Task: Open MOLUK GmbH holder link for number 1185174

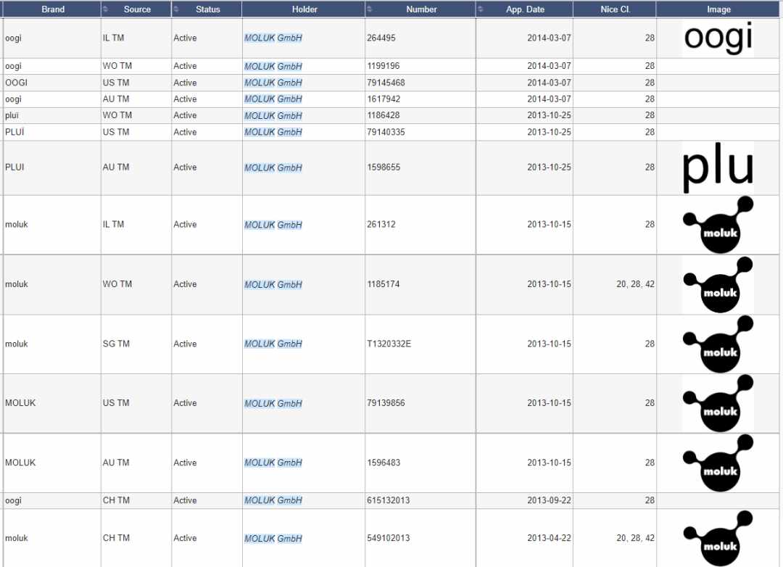Action: pyautogui.click(x=273, y=285)
